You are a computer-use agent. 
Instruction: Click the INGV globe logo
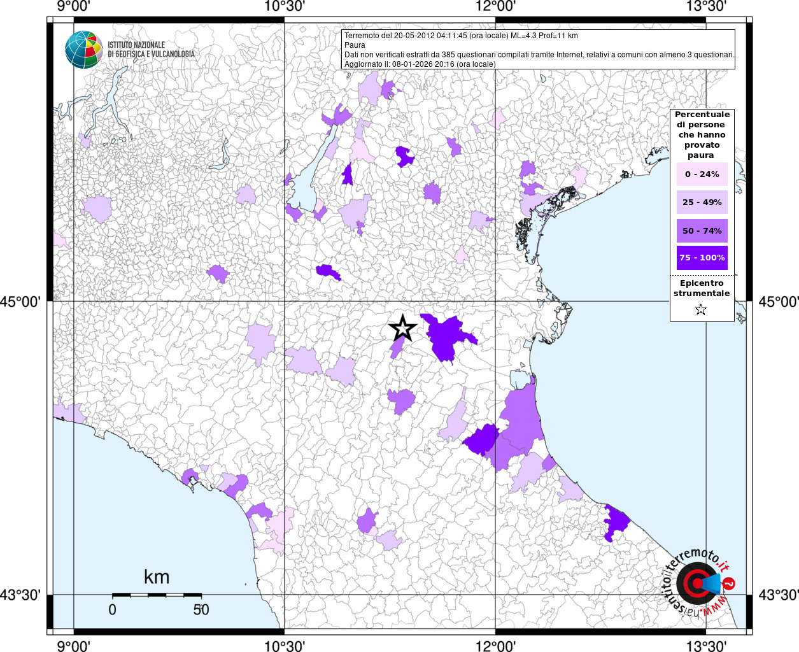coord(84,50)
